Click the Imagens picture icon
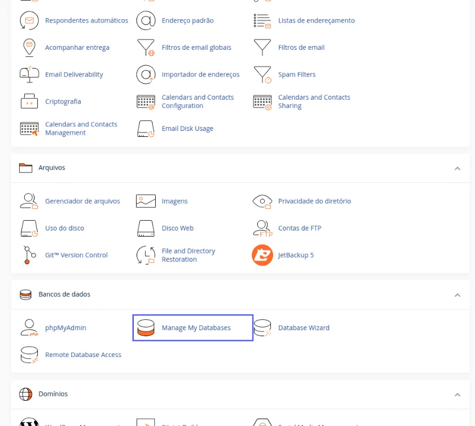475x426 pixels. 146,201
